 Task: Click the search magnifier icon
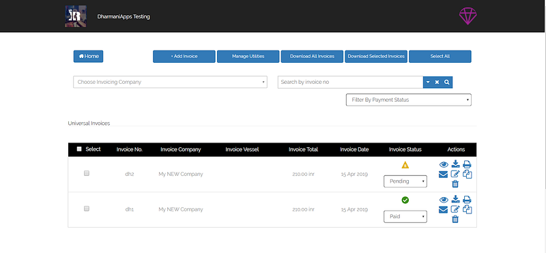tap(447, 83)
